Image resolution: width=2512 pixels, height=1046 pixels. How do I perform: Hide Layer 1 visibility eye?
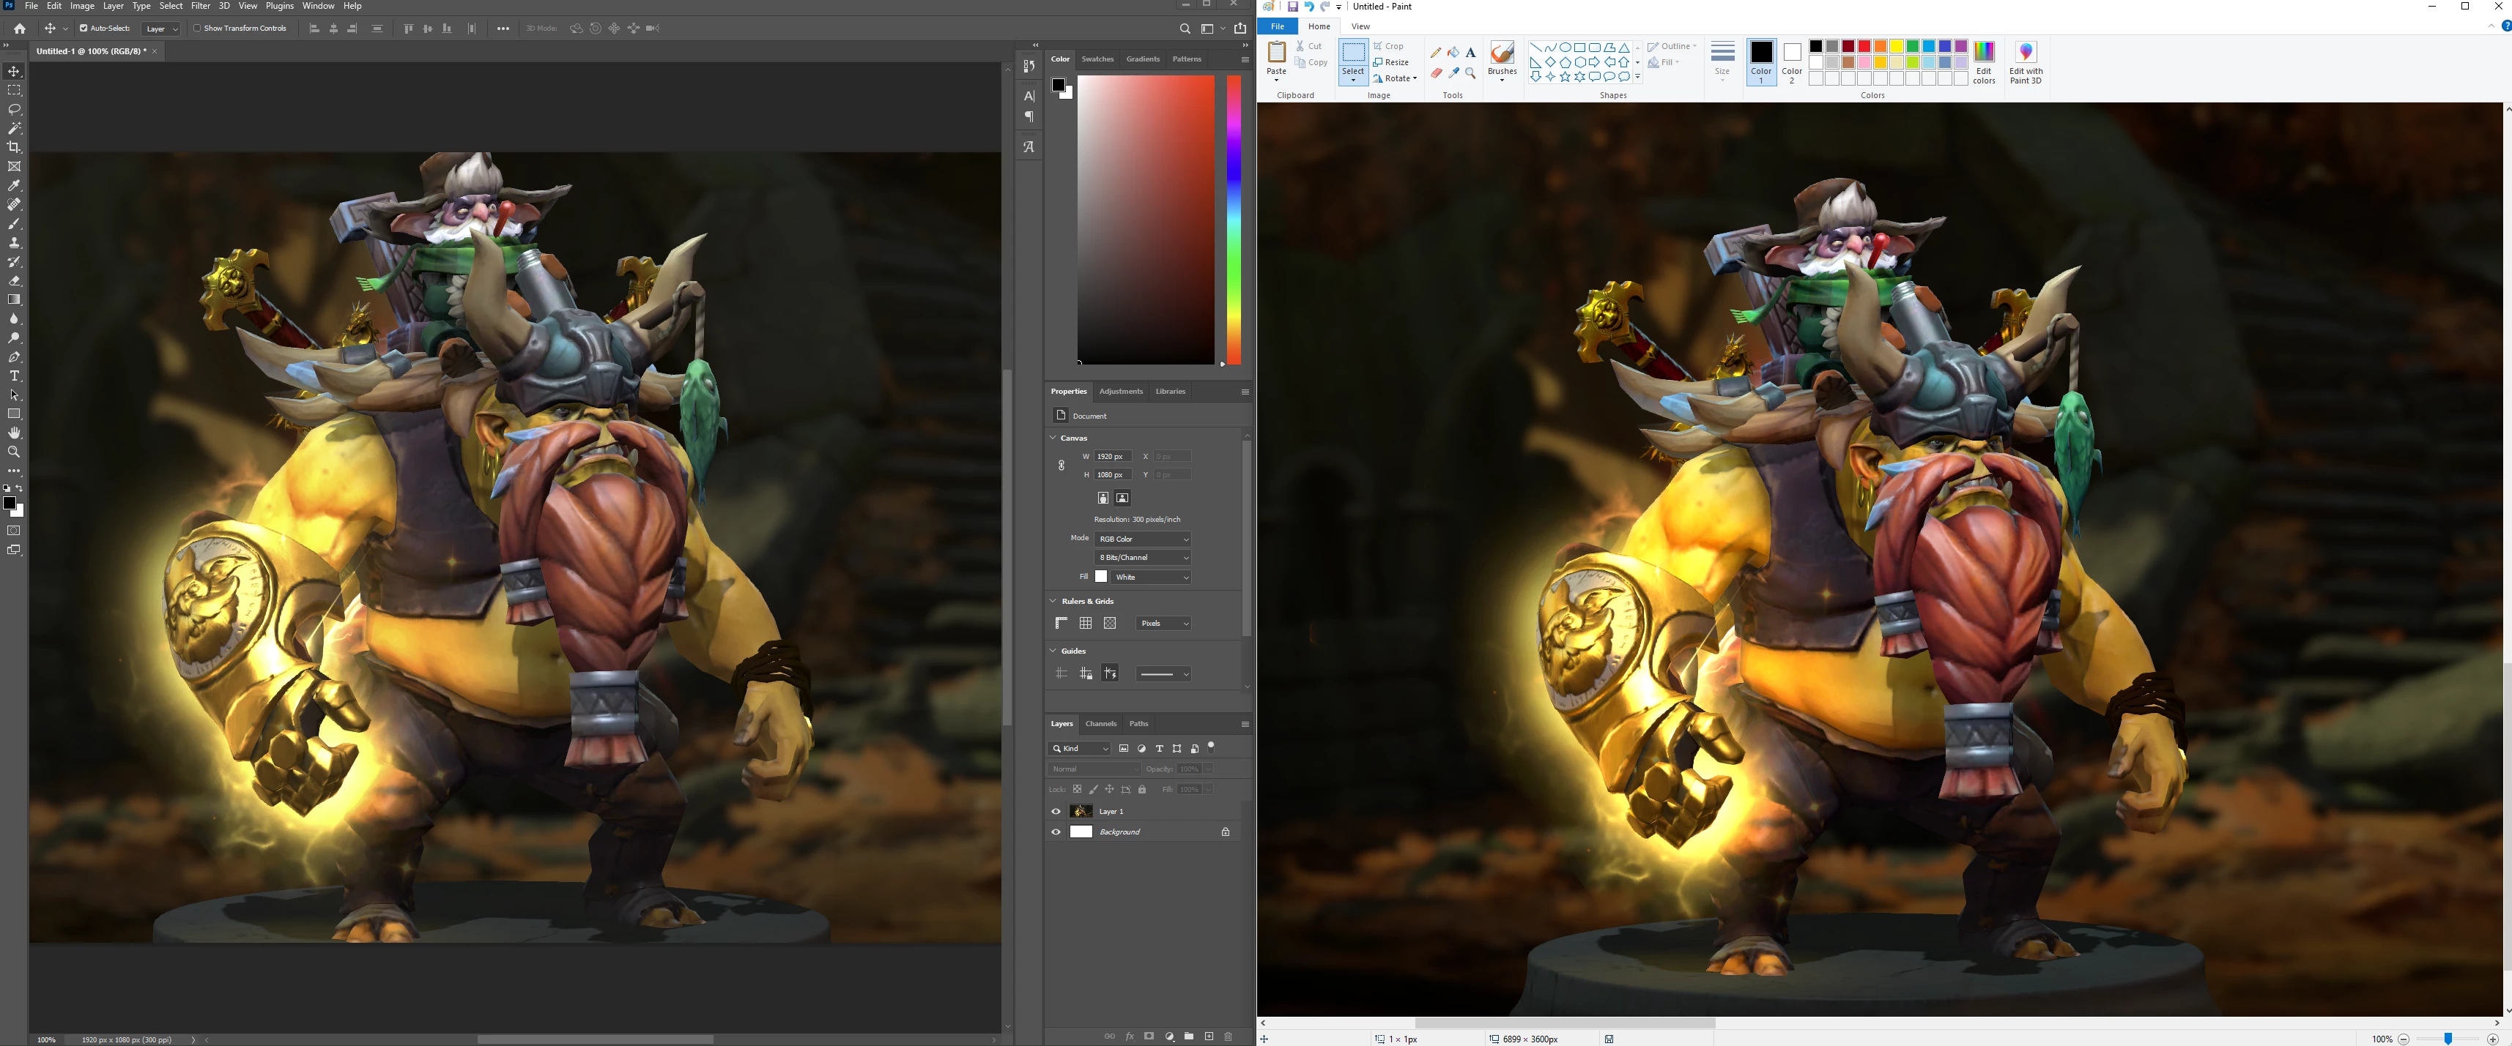tap(1056, 811)
